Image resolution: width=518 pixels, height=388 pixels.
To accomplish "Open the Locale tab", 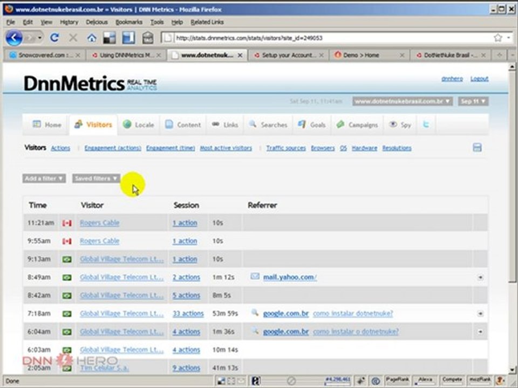I will 139,124.
